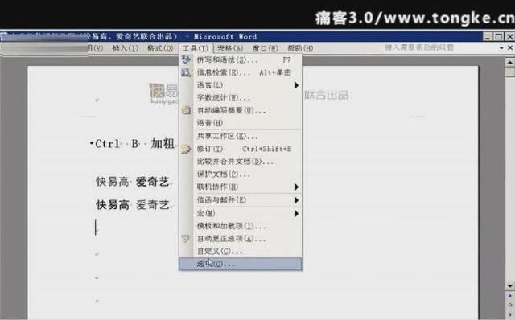Image resolution: width=515 pixels, height=320 pixels.
Task: Choose 自定义 (Customize) menu entry
Action: click(241, 252)
